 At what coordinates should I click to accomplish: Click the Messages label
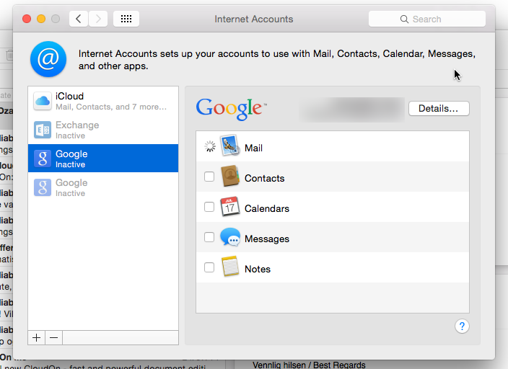267,239
